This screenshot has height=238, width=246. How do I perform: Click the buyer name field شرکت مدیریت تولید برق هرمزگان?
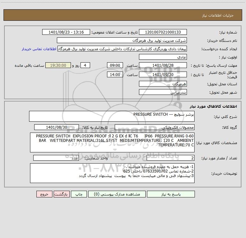(x=122, y=40)
